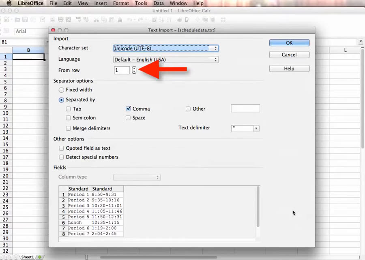The height and width of the screenshot is (260, 365).
Task: Enable the Other separator checkbox
Action: click(x=188, y=109)
